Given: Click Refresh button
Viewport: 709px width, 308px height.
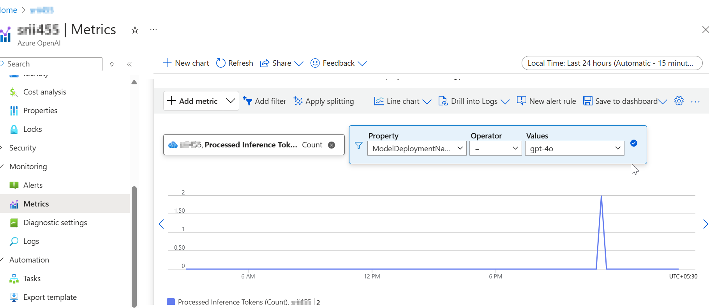Looking at the screenshot, I should click(235, 63).
